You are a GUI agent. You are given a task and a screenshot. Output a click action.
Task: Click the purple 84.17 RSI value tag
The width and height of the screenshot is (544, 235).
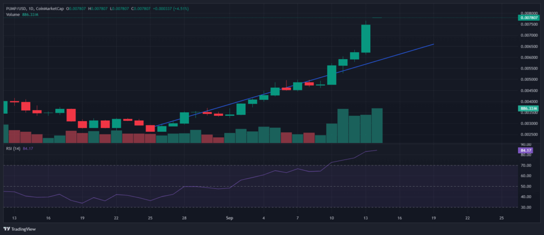(x=524, y=150)
